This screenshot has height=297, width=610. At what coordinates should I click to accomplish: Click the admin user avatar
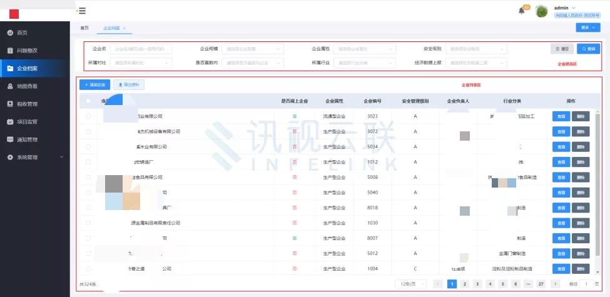pos(542,11)
